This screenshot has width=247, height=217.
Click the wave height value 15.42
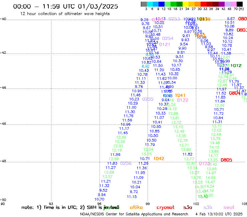(203, 197)
